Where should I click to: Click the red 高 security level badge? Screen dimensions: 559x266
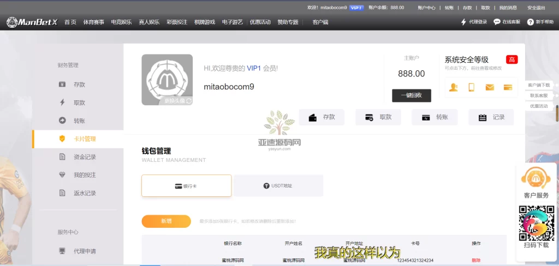coord(512,60)
